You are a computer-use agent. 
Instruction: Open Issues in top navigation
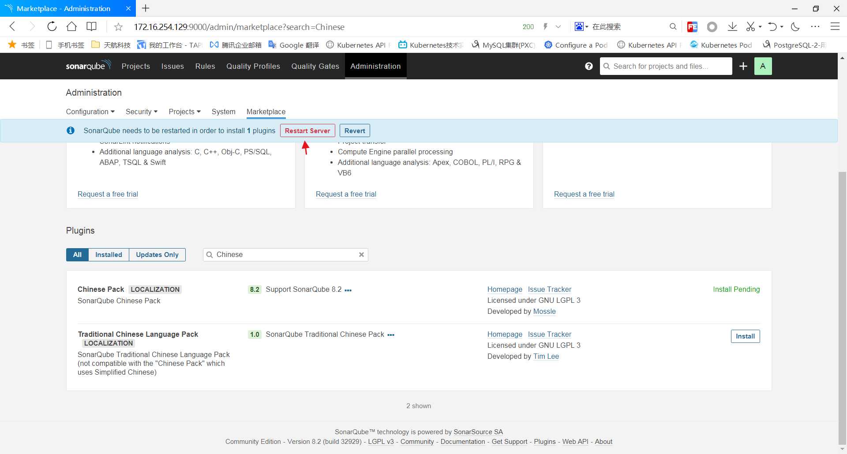click(172, 66)
